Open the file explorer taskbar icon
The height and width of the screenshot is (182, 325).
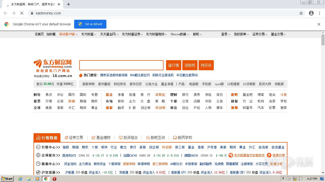29,179
